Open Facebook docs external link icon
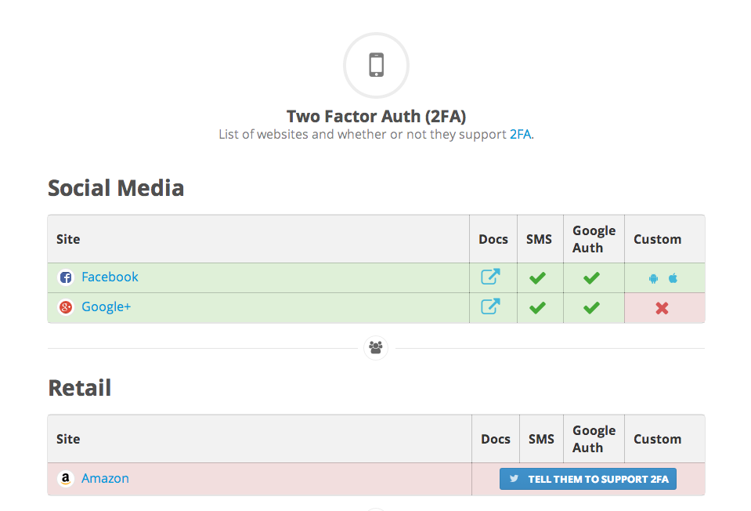The height and width of the screenshot is (511, 751). [490, 277]
